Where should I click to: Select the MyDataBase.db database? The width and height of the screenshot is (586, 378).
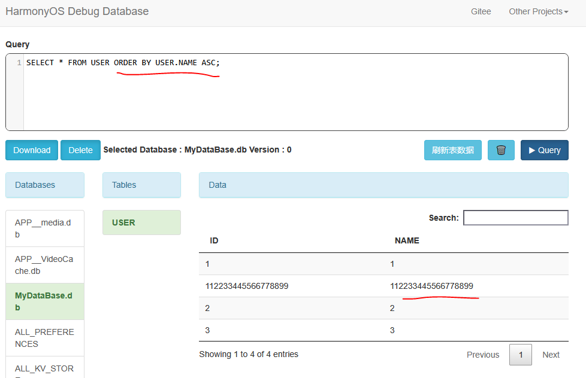(44, 301)
